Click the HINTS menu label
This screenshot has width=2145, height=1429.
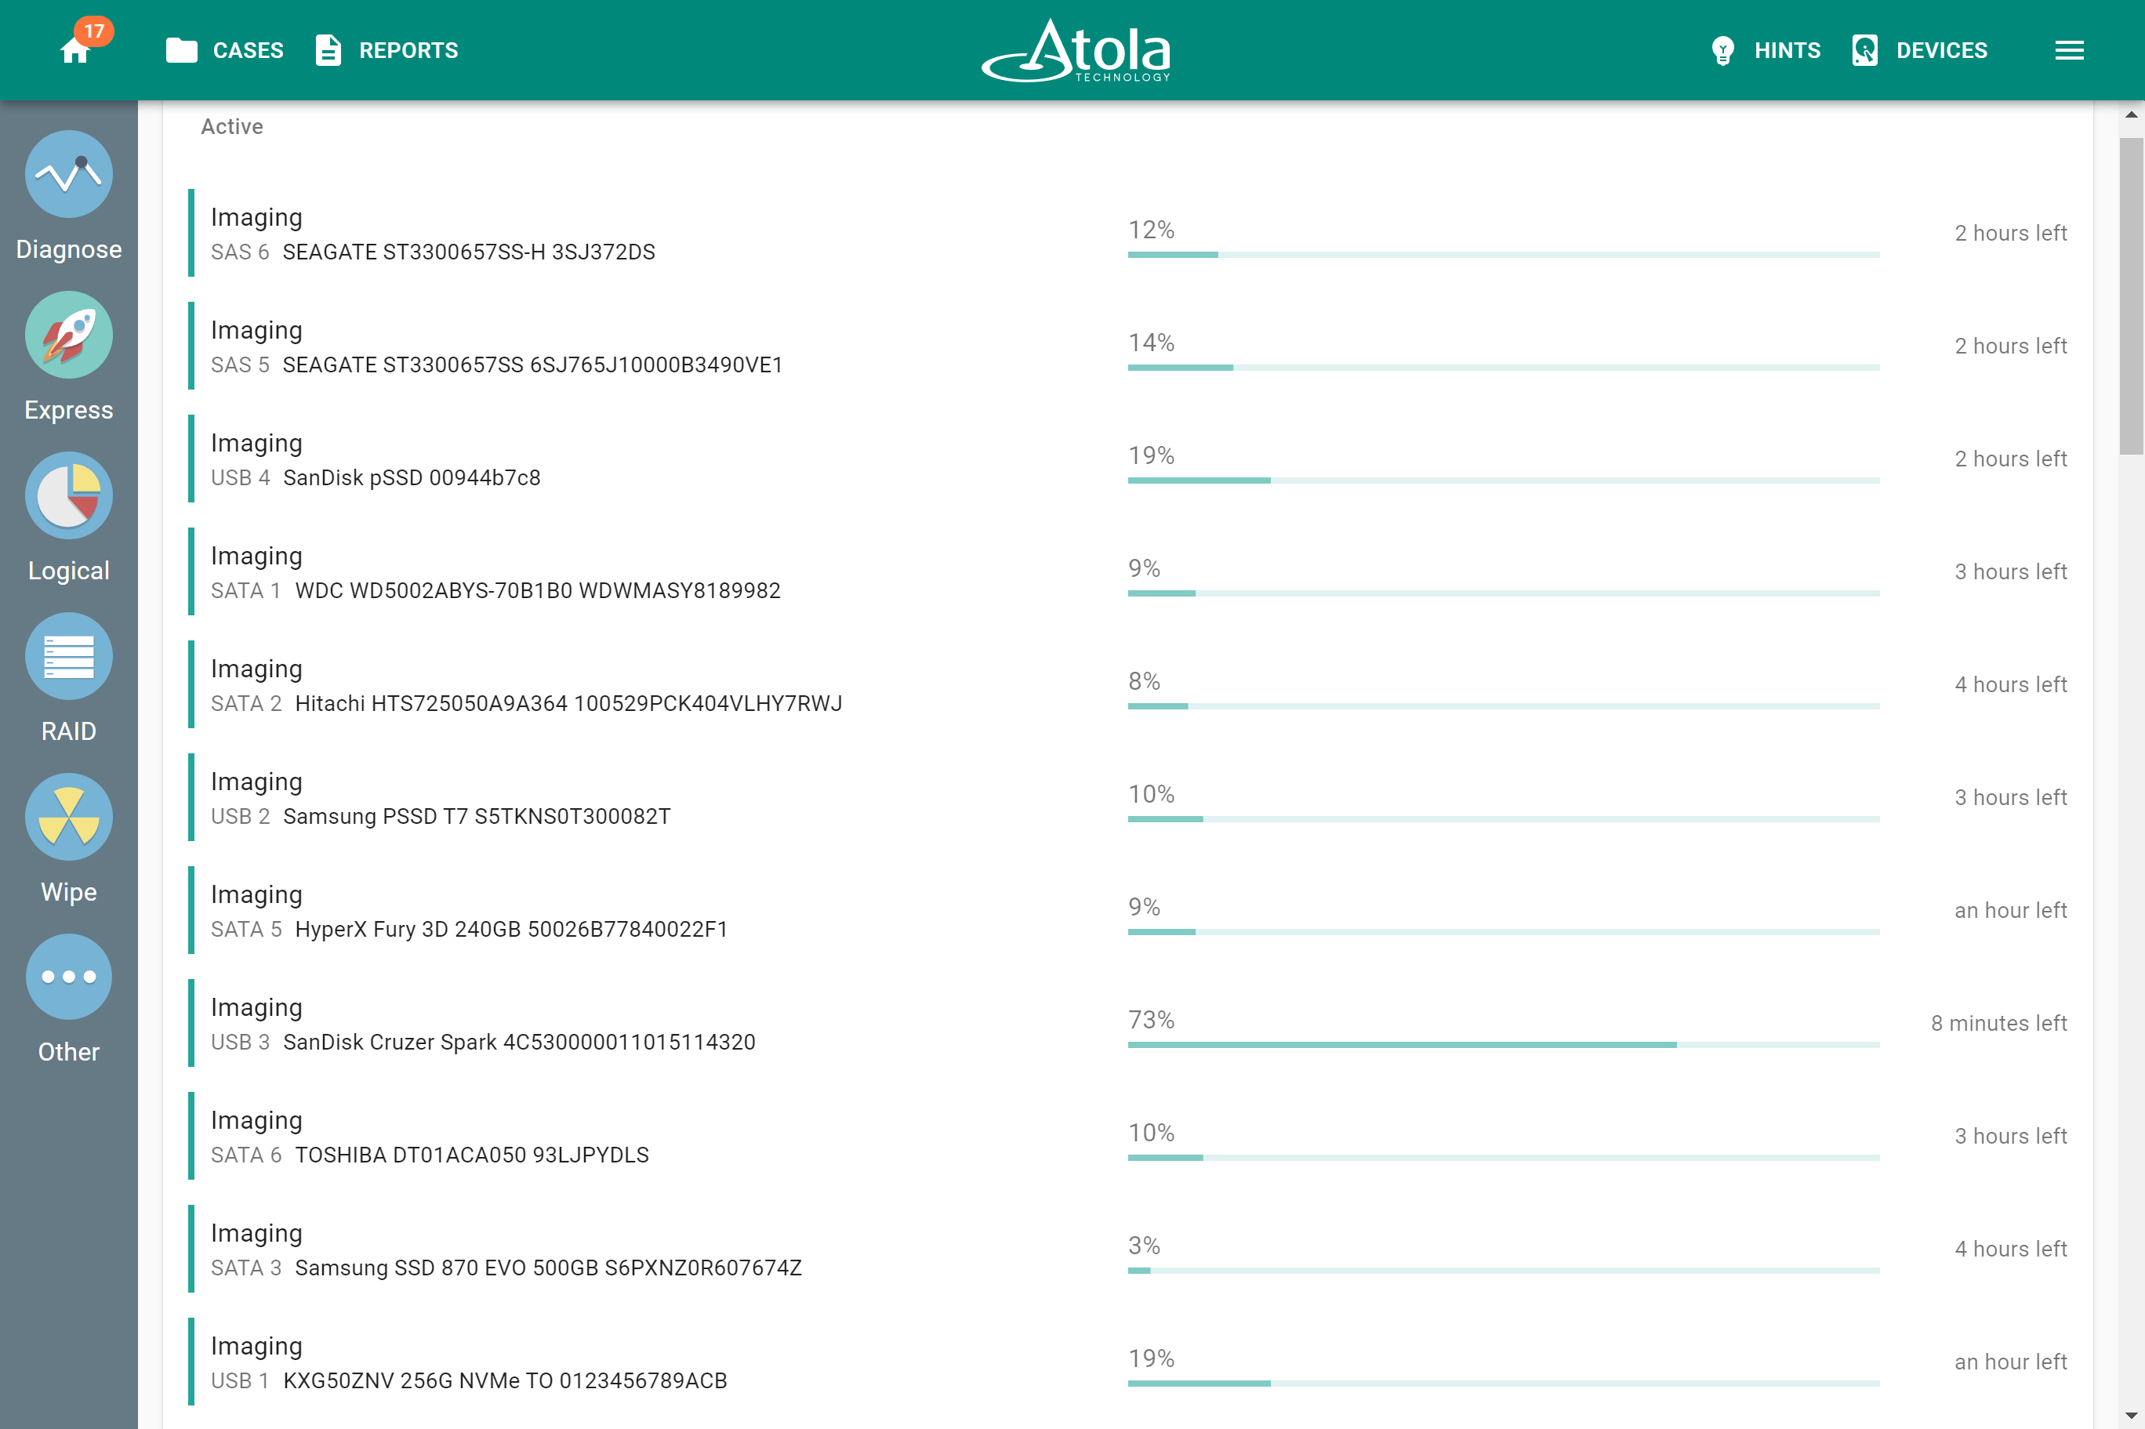coord(1787,50)
